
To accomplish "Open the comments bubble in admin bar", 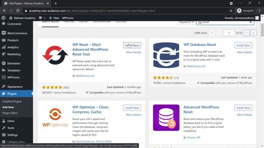I will [42, 18].
